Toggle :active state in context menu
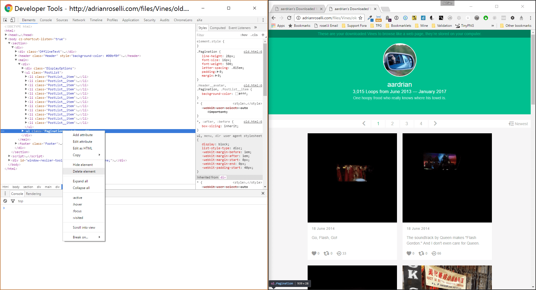The image size is (536, 290). point(84,198)
